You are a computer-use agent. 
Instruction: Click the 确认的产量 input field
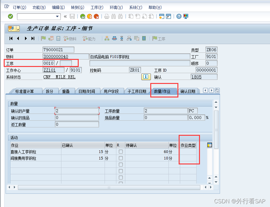77,111
